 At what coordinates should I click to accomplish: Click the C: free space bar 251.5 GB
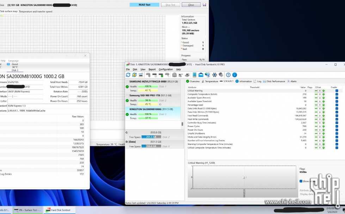point(151,137)
